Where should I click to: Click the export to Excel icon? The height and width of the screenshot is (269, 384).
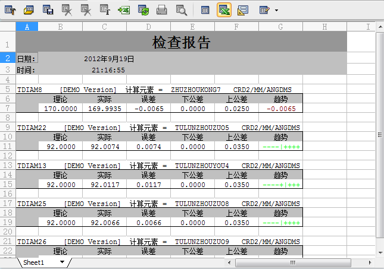point(124,10)
